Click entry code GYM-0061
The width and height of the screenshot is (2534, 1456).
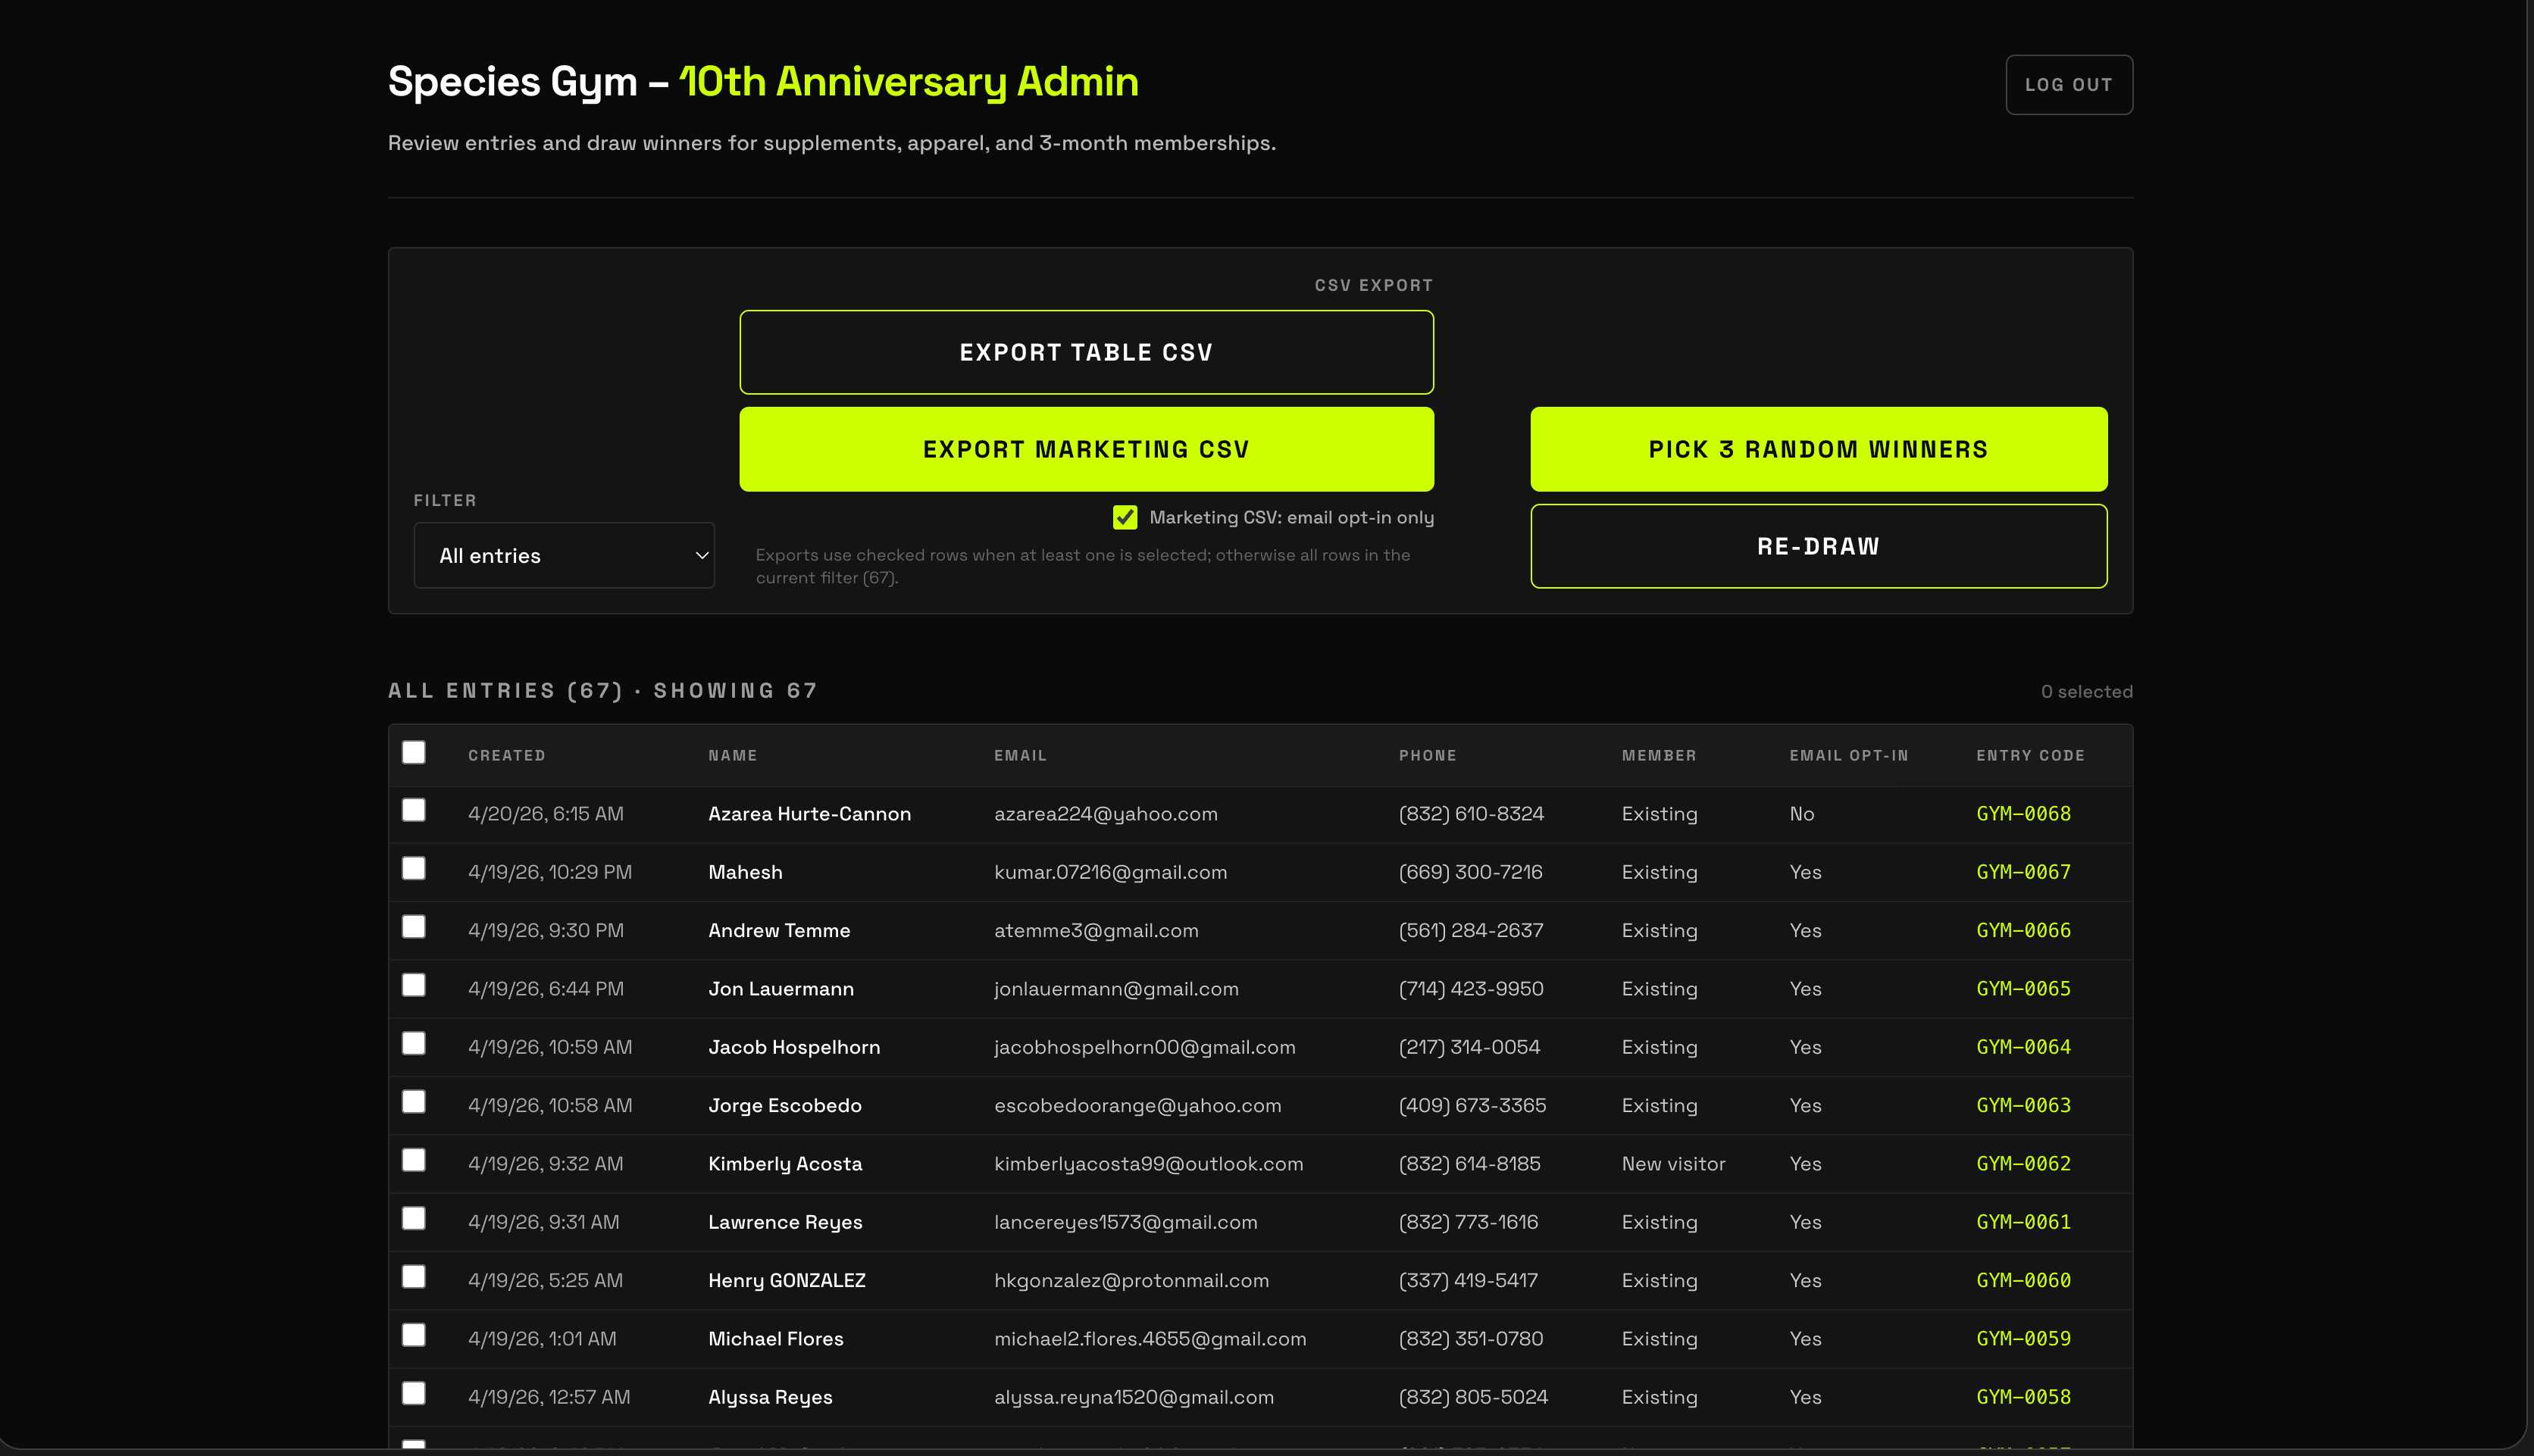tap(2023, 1222)
